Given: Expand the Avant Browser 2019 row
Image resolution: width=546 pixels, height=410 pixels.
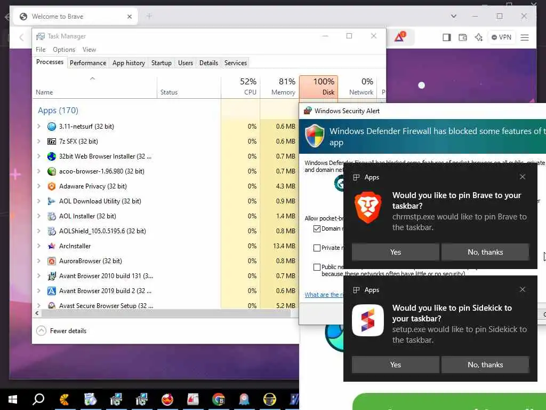Looking at the screenshot, I should click(x=39, y=291).
